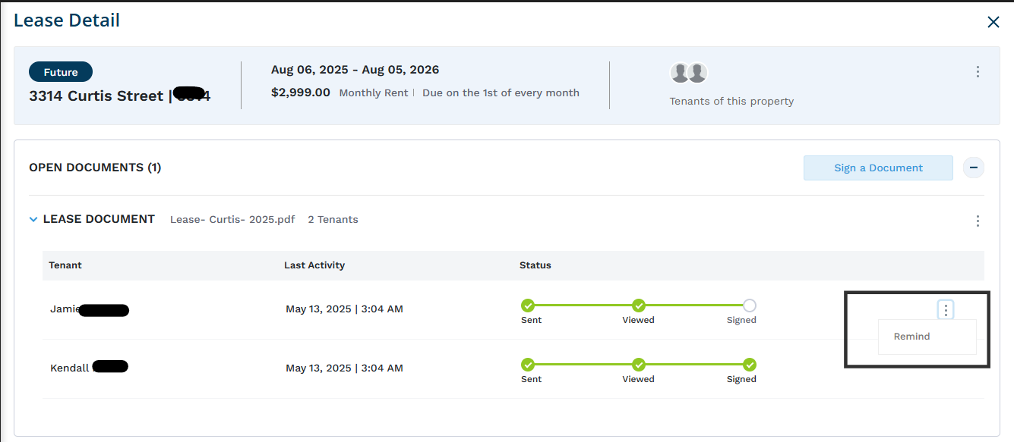The height and width of the screenshot is (442, 1014).
Task: Click Jamie's Viewed status checkmark
Action: 639,306
